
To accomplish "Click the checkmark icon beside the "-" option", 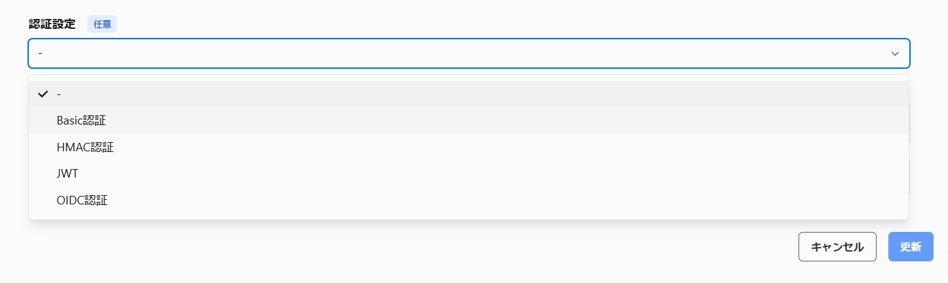I will tap(43, 94).
